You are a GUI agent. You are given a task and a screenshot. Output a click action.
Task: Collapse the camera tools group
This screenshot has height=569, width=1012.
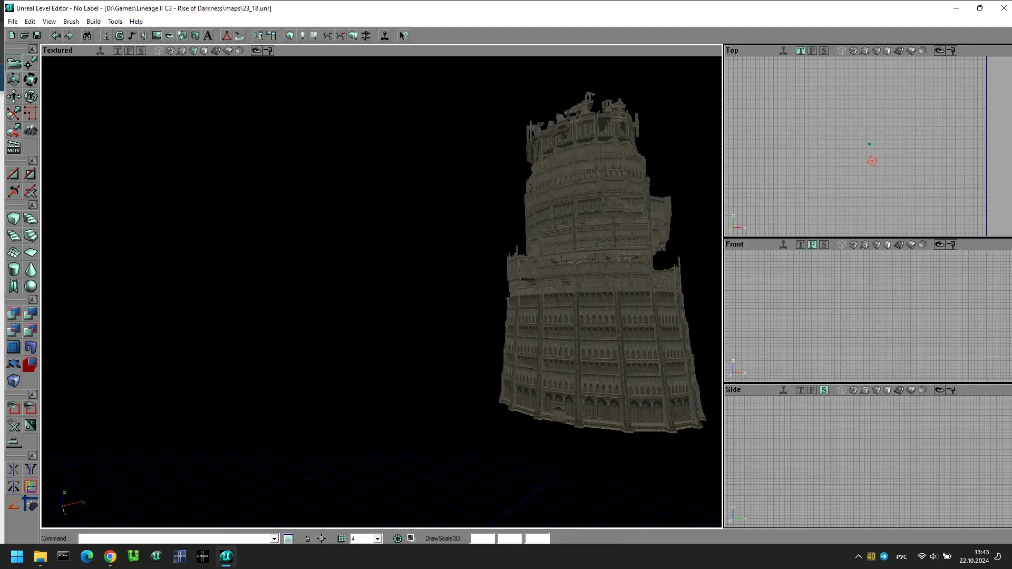tap(33, 49)
